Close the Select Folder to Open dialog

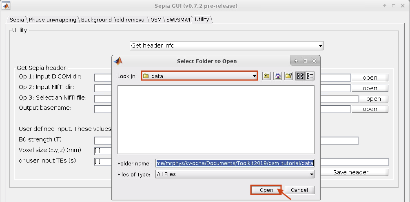314,61
